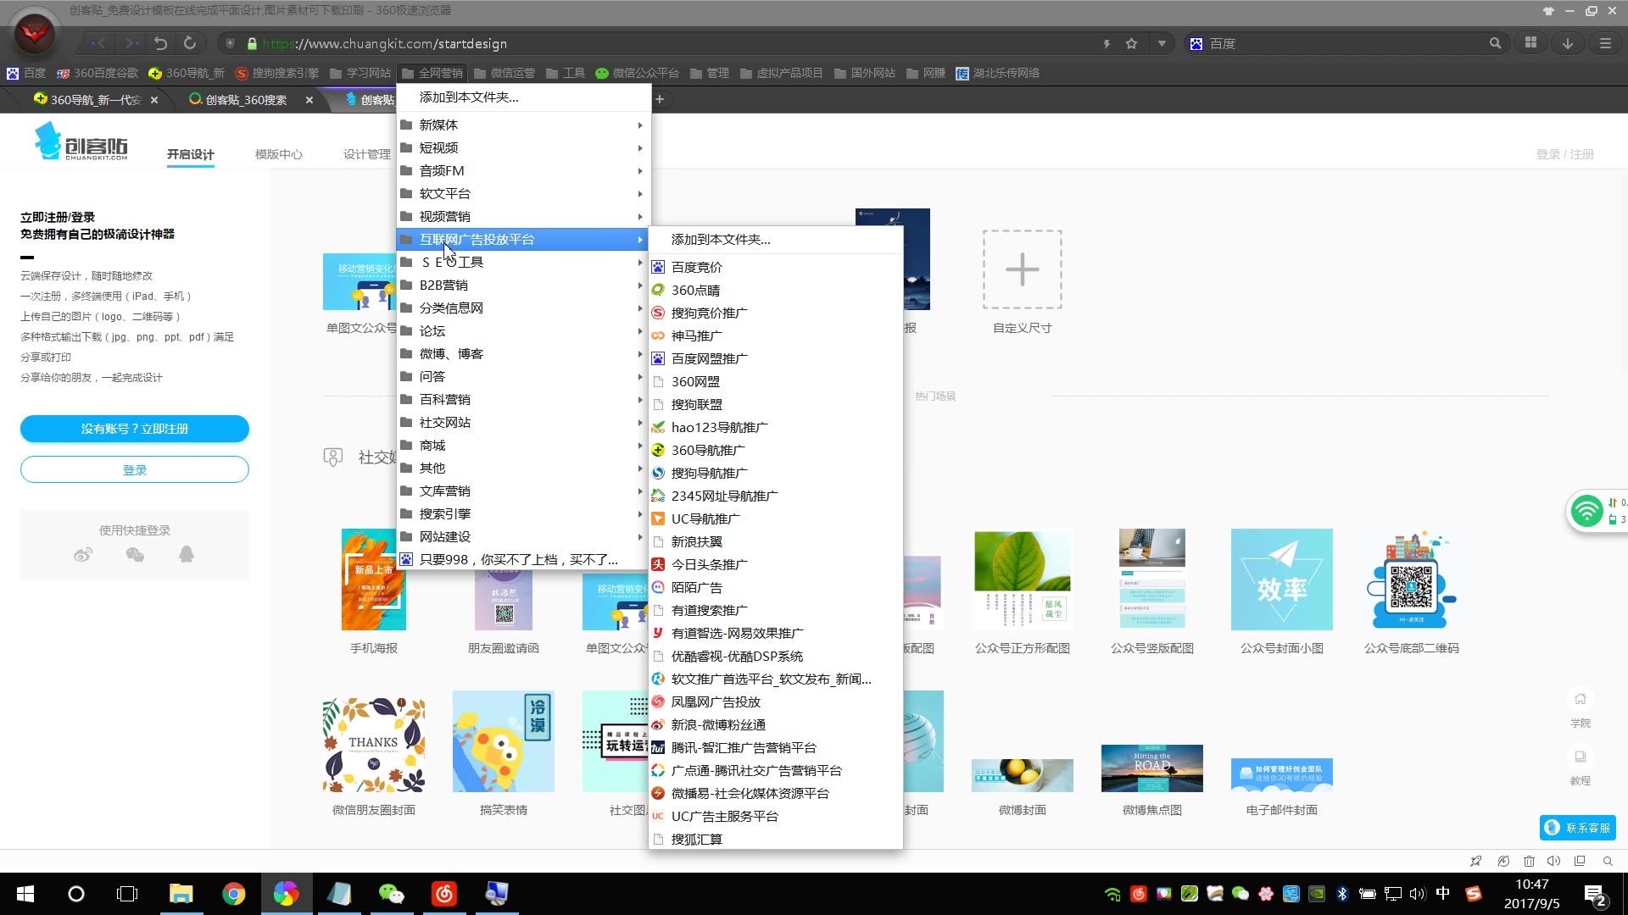
Task: Open WeChat from taskbar
Action: click(x=391, y=894)
